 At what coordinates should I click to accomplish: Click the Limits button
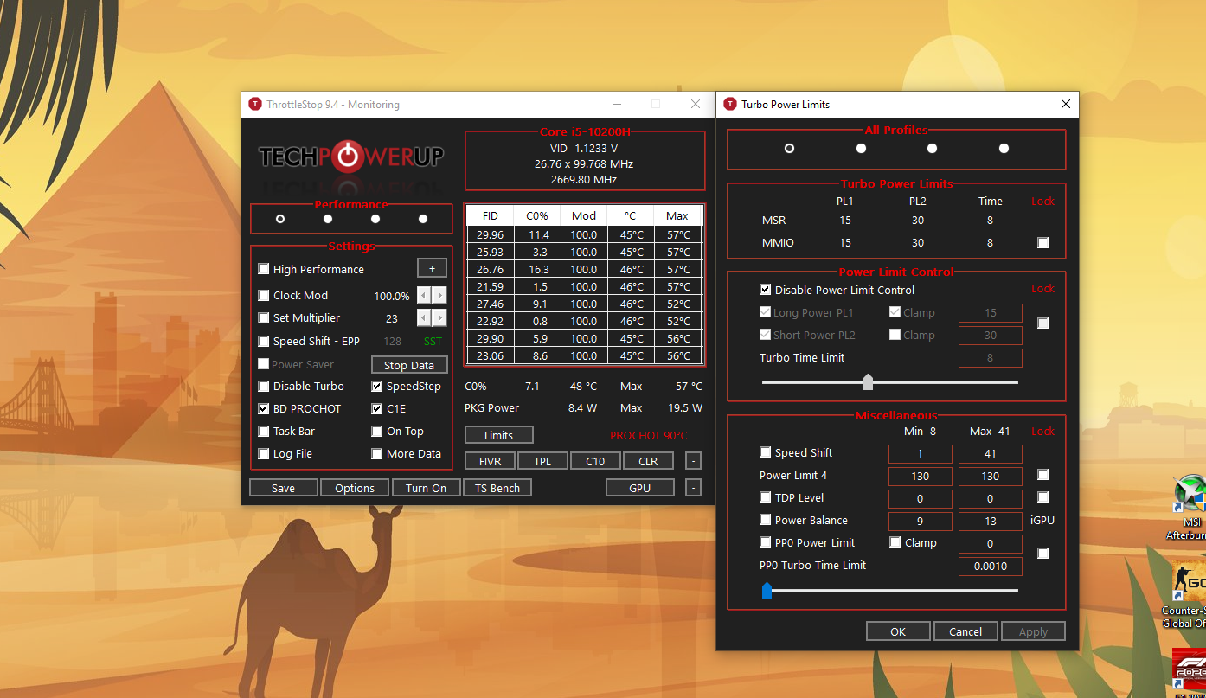[x=499, y=435]
